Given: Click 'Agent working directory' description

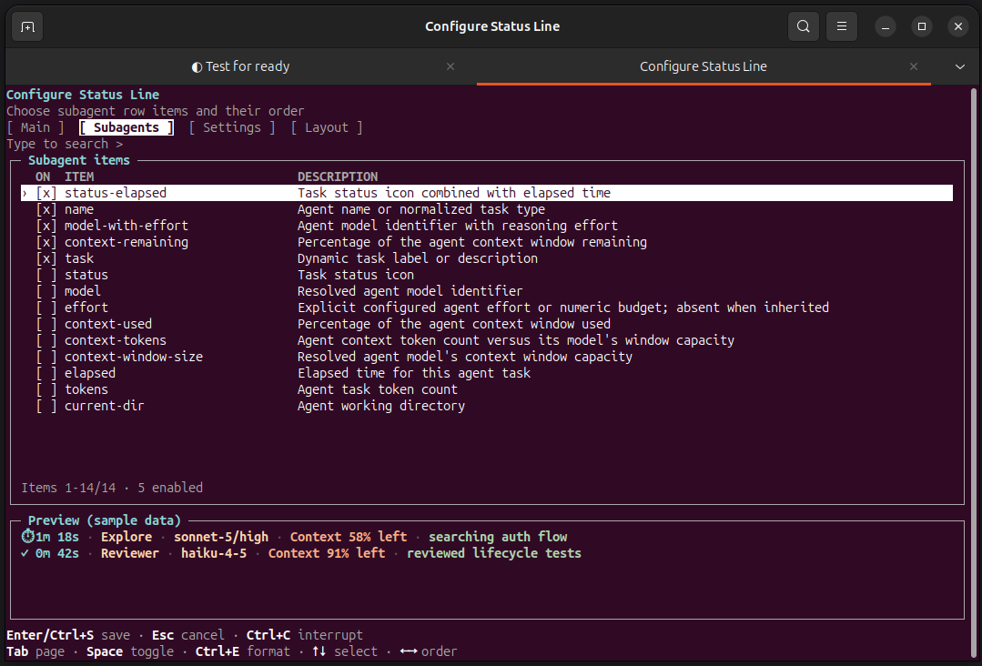Looking at the screenshot, I should point(380,406).
